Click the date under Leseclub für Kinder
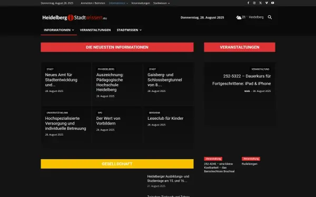This screenshot has width=316, height=197. point(156,125)
